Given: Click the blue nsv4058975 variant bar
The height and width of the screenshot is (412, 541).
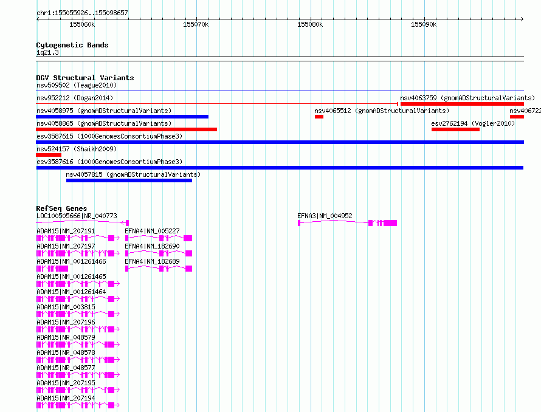Looking at the screenshot, I should (122, 117).
